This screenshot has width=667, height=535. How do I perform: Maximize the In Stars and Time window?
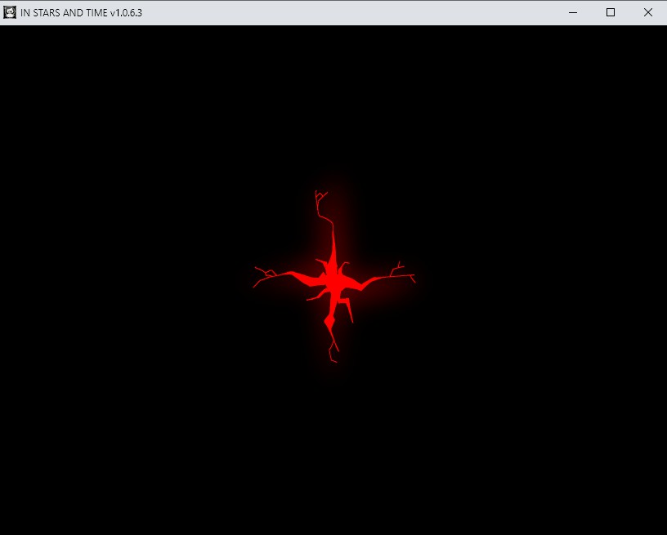pyautogui.click(x=611, y=13)
